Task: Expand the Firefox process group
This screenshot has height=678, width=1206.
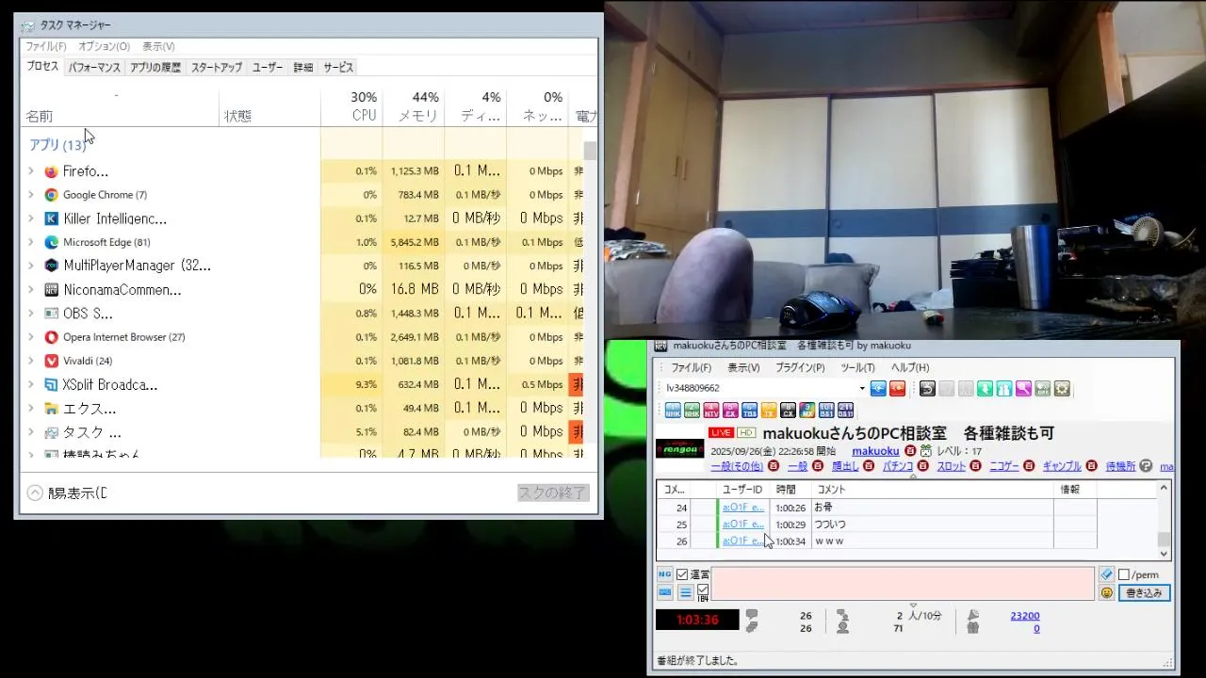Action: click(30, 171)
